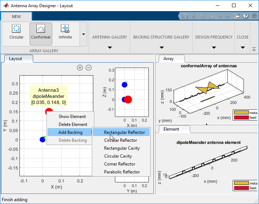This screenshot has width=259, height=204.
Task: Click the Copy icon in toolbar
Action: [x=202, y=16]
